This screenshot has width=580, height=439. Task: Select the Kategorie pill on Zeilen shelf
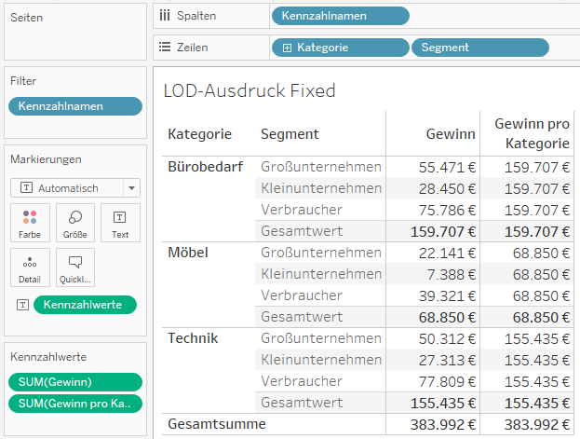[341, 48]
